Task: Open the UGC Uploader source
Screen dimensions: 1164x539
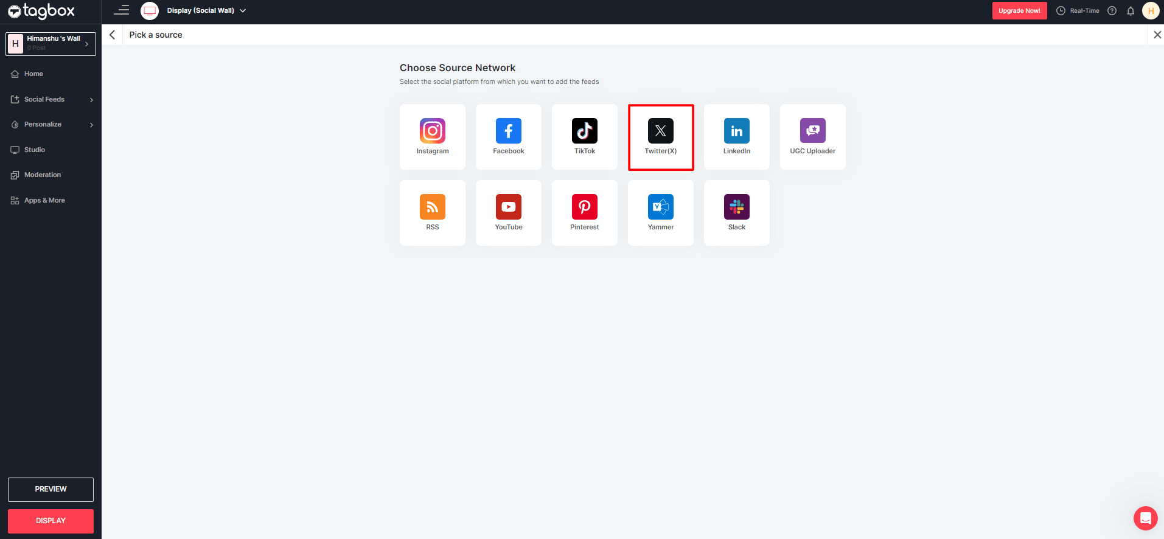Action: point(812,136)
